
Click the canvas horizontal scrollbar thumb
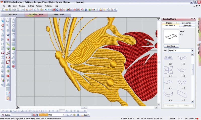[84, 107]
